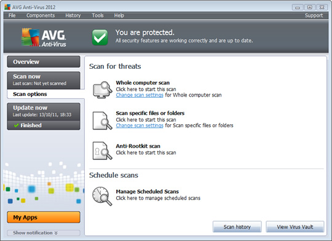
Task: Click the Anti-Rootkit scan title
Action: 138,146
